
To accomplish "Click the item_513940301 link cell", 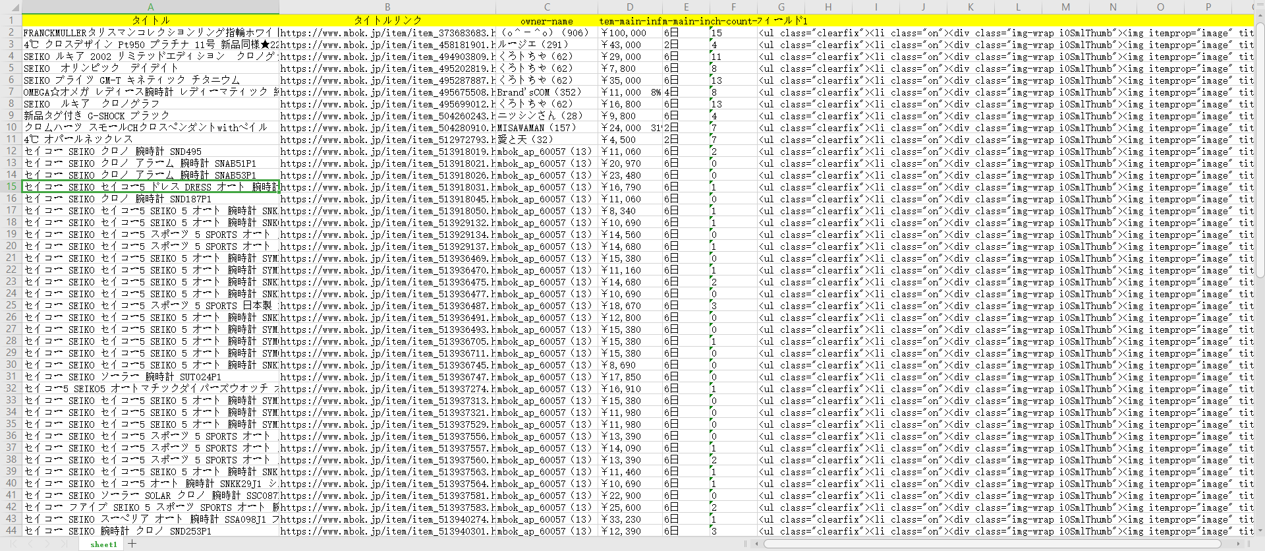I will [x=387, y=531].
